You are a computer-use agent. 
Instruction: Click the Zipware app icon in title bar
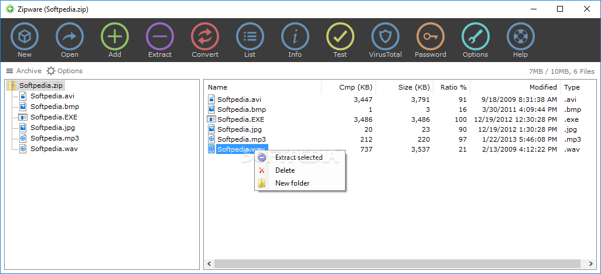(10, 9)
